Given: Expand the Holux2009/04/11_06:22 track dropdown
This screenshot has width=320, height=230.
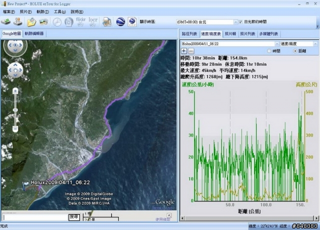Looking at the screenshot, I should 276,44.
